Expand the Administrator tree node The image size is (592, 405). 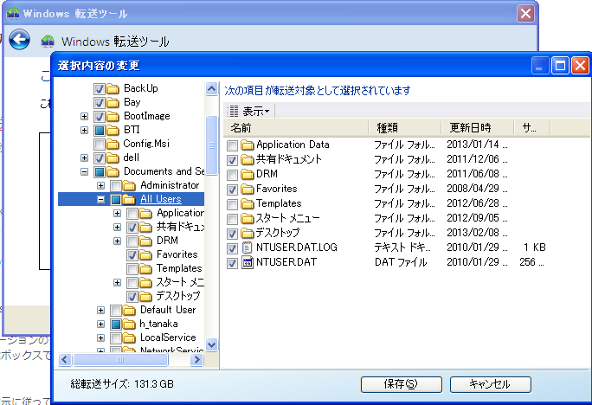point(100,185)
